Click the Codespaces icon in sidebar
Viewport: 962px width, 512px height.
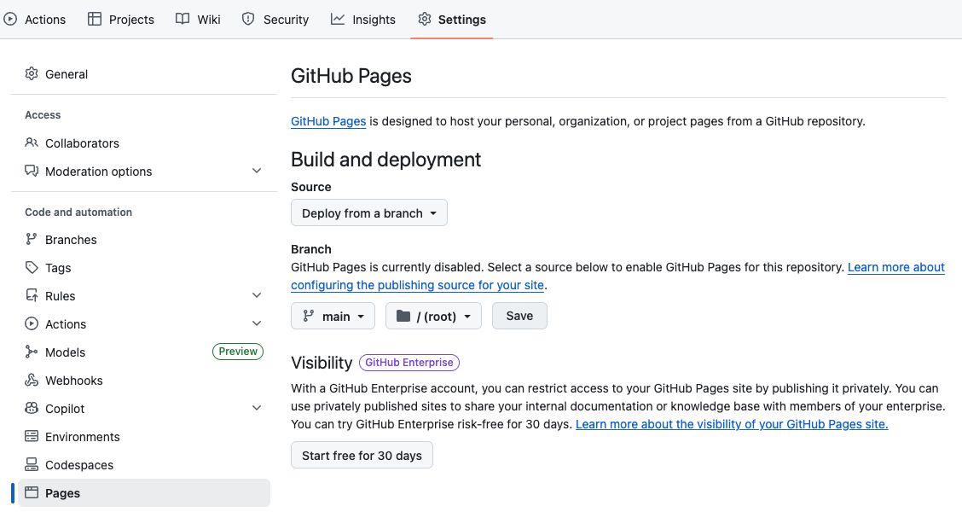pyautogui.click(x=32, y=465)
